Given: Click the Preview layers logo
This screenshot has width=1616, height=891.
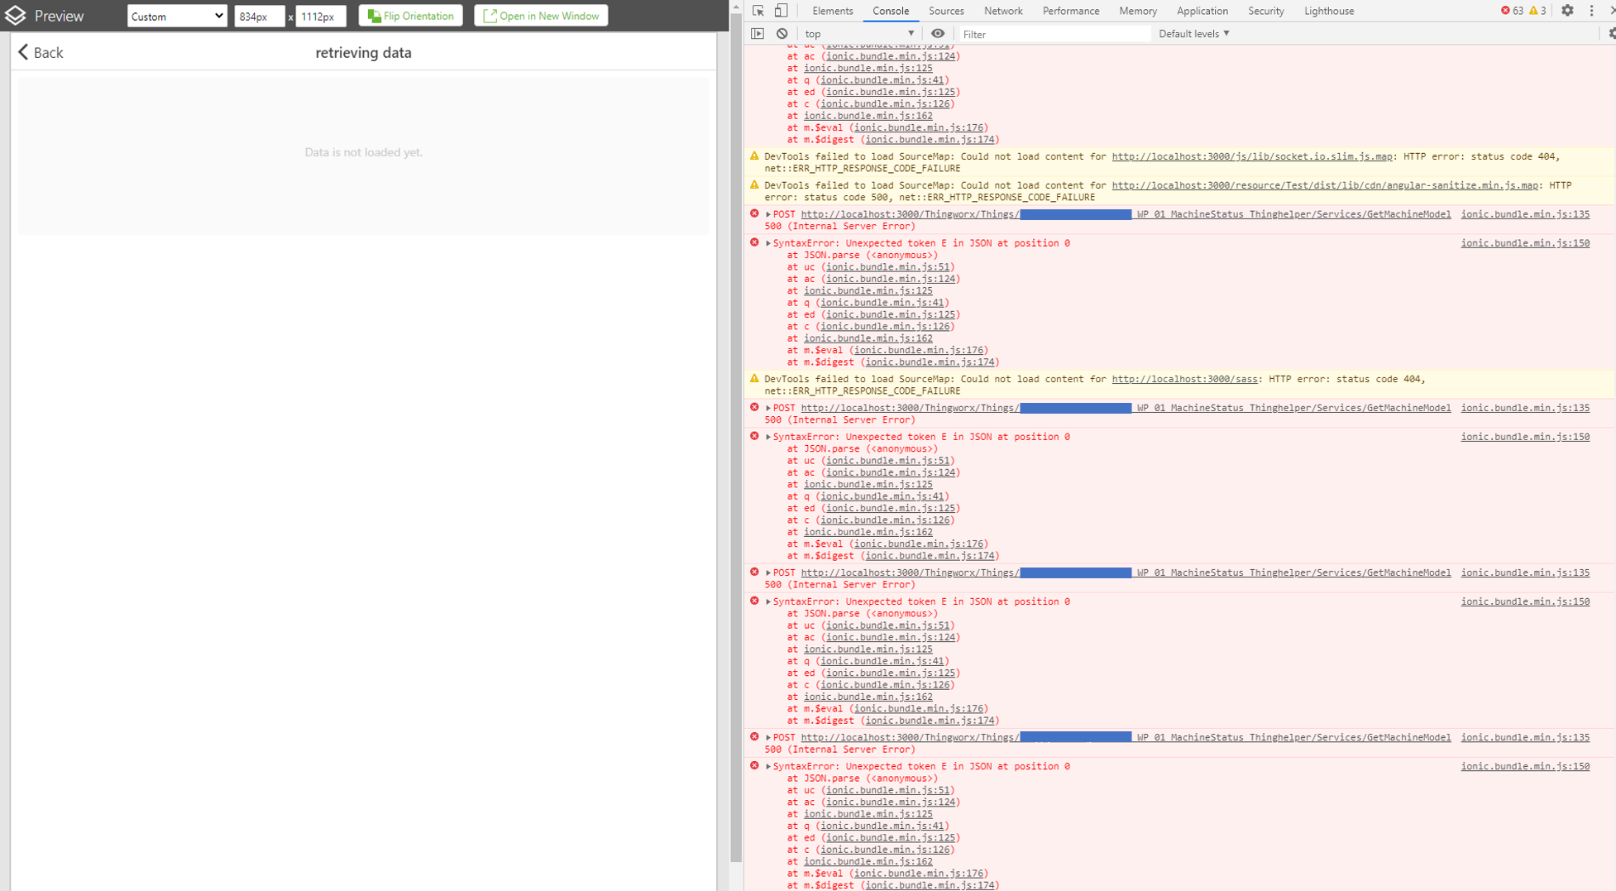Looking at the screenshot, I should click(x=15, y=15).
